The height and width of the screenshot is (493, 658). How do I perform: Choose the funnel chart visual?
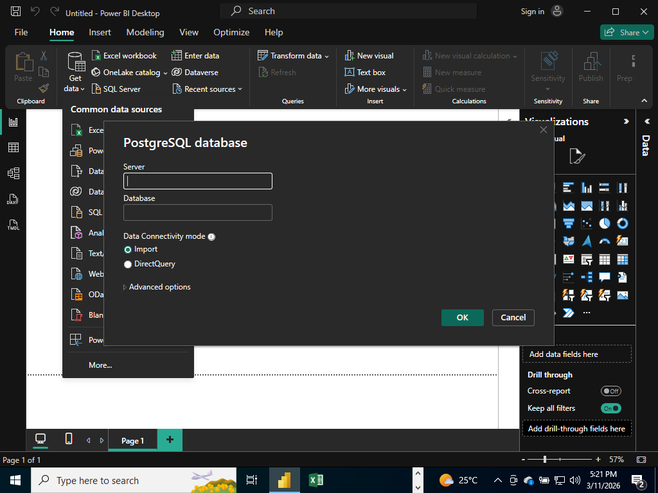(569, 223)
